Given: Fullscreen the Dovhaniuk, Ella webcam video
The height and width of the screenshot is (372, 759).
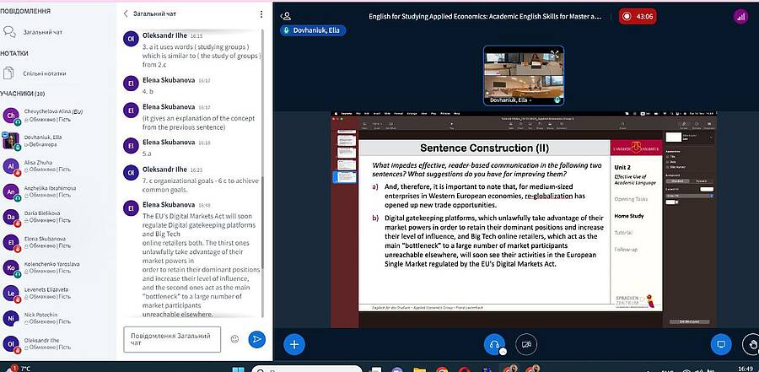Looking at the screenshot, I should tap(555, 54).
